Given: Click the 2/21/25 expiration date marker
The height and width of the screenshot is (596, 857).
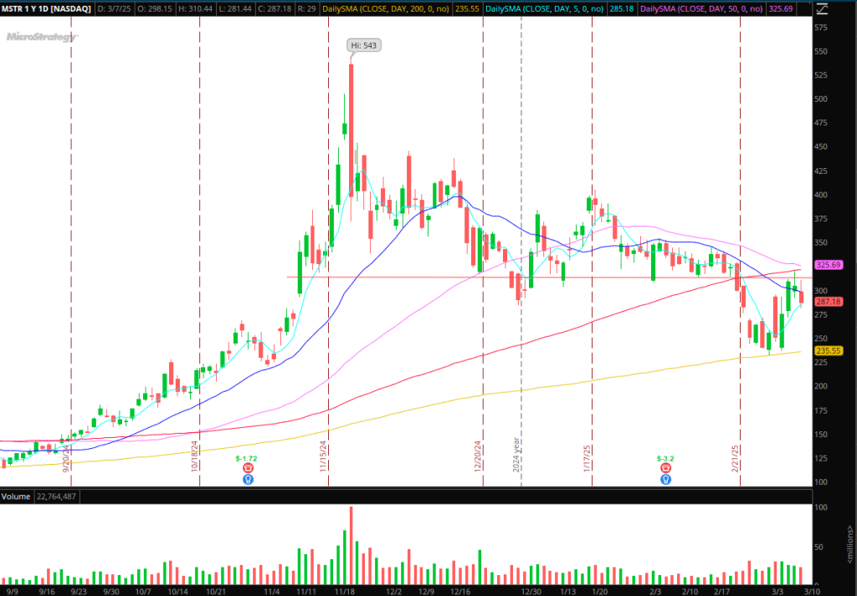Looking at the screenshot, I should [x=736, y=458].
